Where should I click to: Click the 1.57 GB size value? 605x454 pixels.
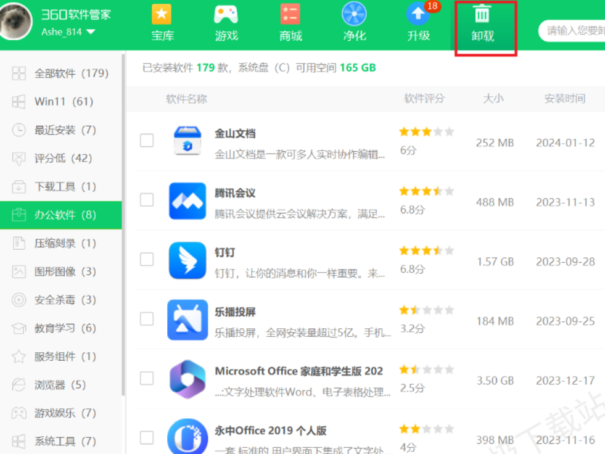(495, 262)
